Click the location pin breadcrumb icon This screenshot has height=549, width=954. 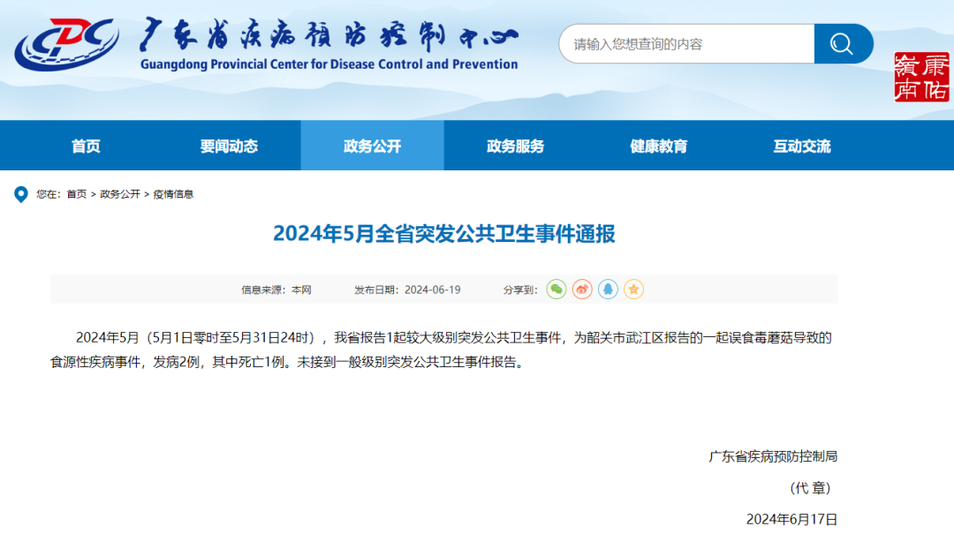click(x=21, y=194)
